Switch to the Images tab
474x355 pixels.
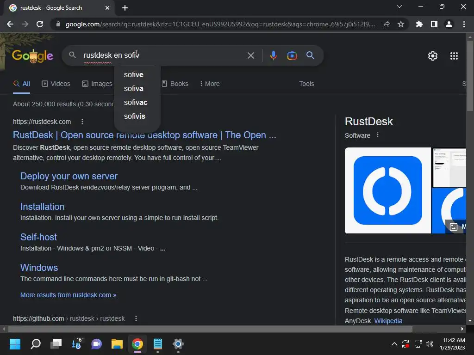97,84
